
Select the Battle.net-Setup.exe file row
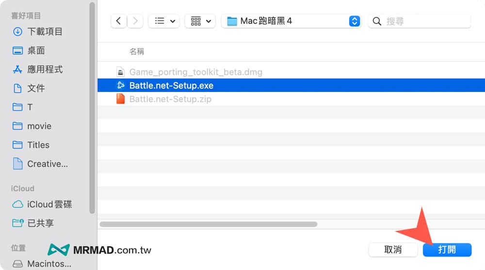pos(291,85)
